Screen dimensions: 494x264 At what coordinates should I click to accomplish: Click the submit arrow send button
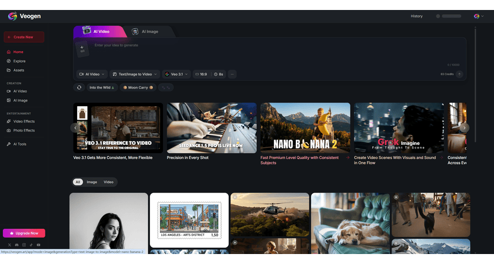[459, 74]
